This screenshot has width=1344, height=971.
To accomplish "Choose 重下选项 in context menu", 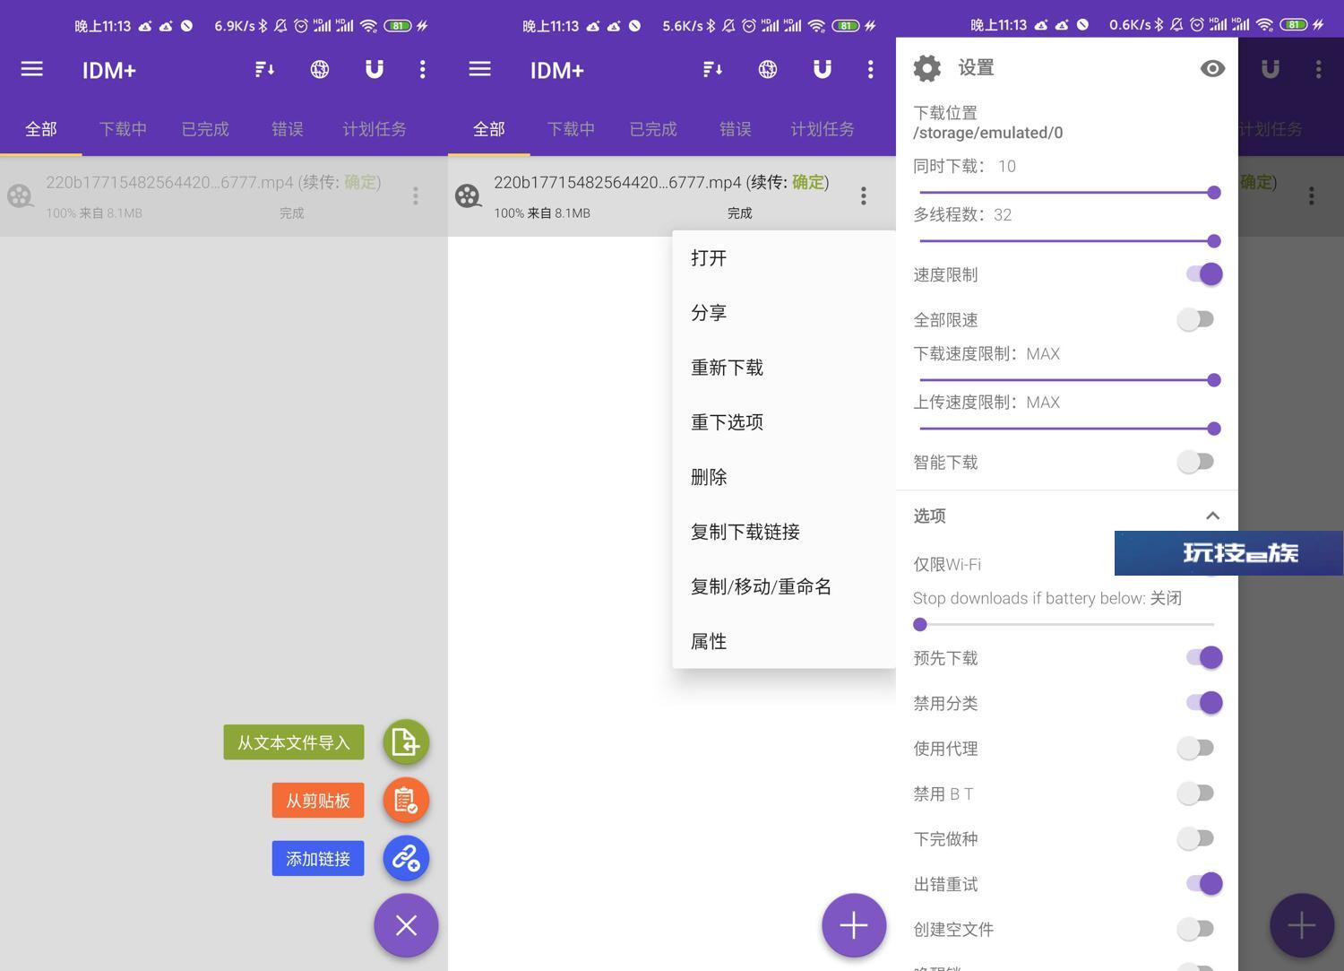I will 784,422.
